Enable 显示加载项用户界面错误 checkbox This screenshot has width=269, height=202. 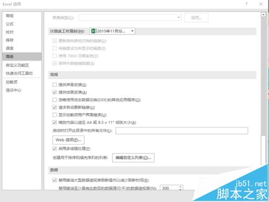point(54,115)
